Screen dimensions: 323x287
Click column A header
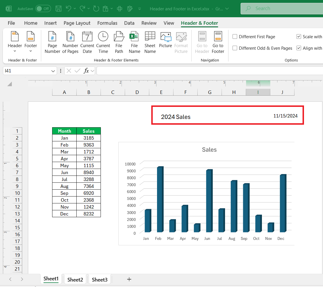coord(64,92)
